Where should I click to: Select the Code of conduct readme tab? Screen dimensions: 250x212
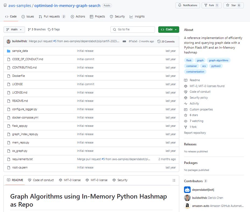coord(41,180)
